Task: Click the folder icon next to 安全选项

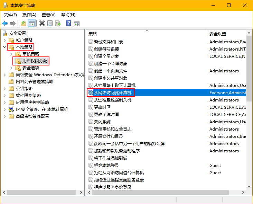Action: click(18, 68)
